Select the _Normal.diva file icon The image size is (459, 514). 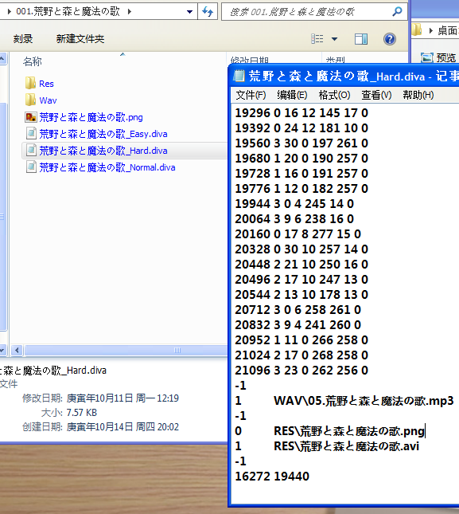coord(31,167)
